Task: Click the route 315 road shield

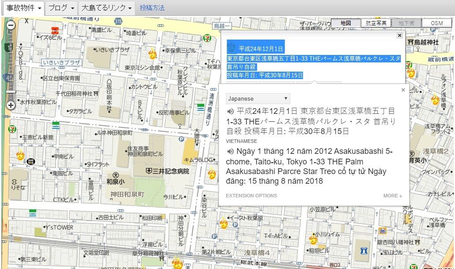Action: (118, 21)
